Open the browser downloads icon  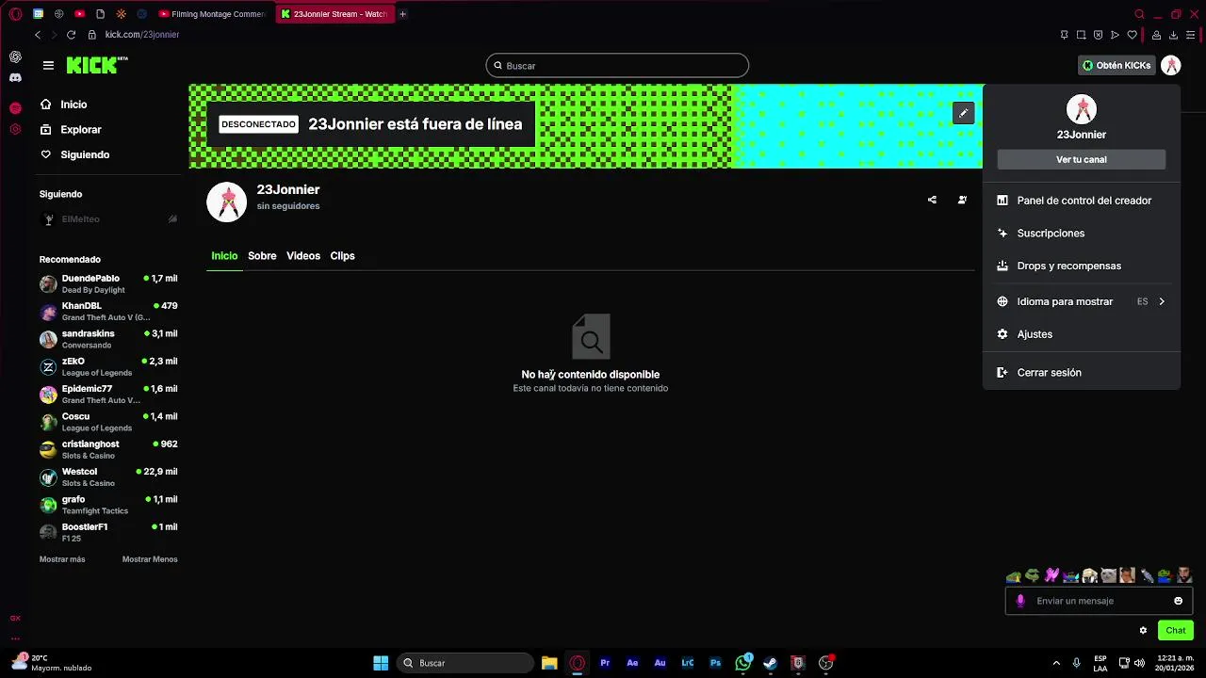pos(1173,35)
